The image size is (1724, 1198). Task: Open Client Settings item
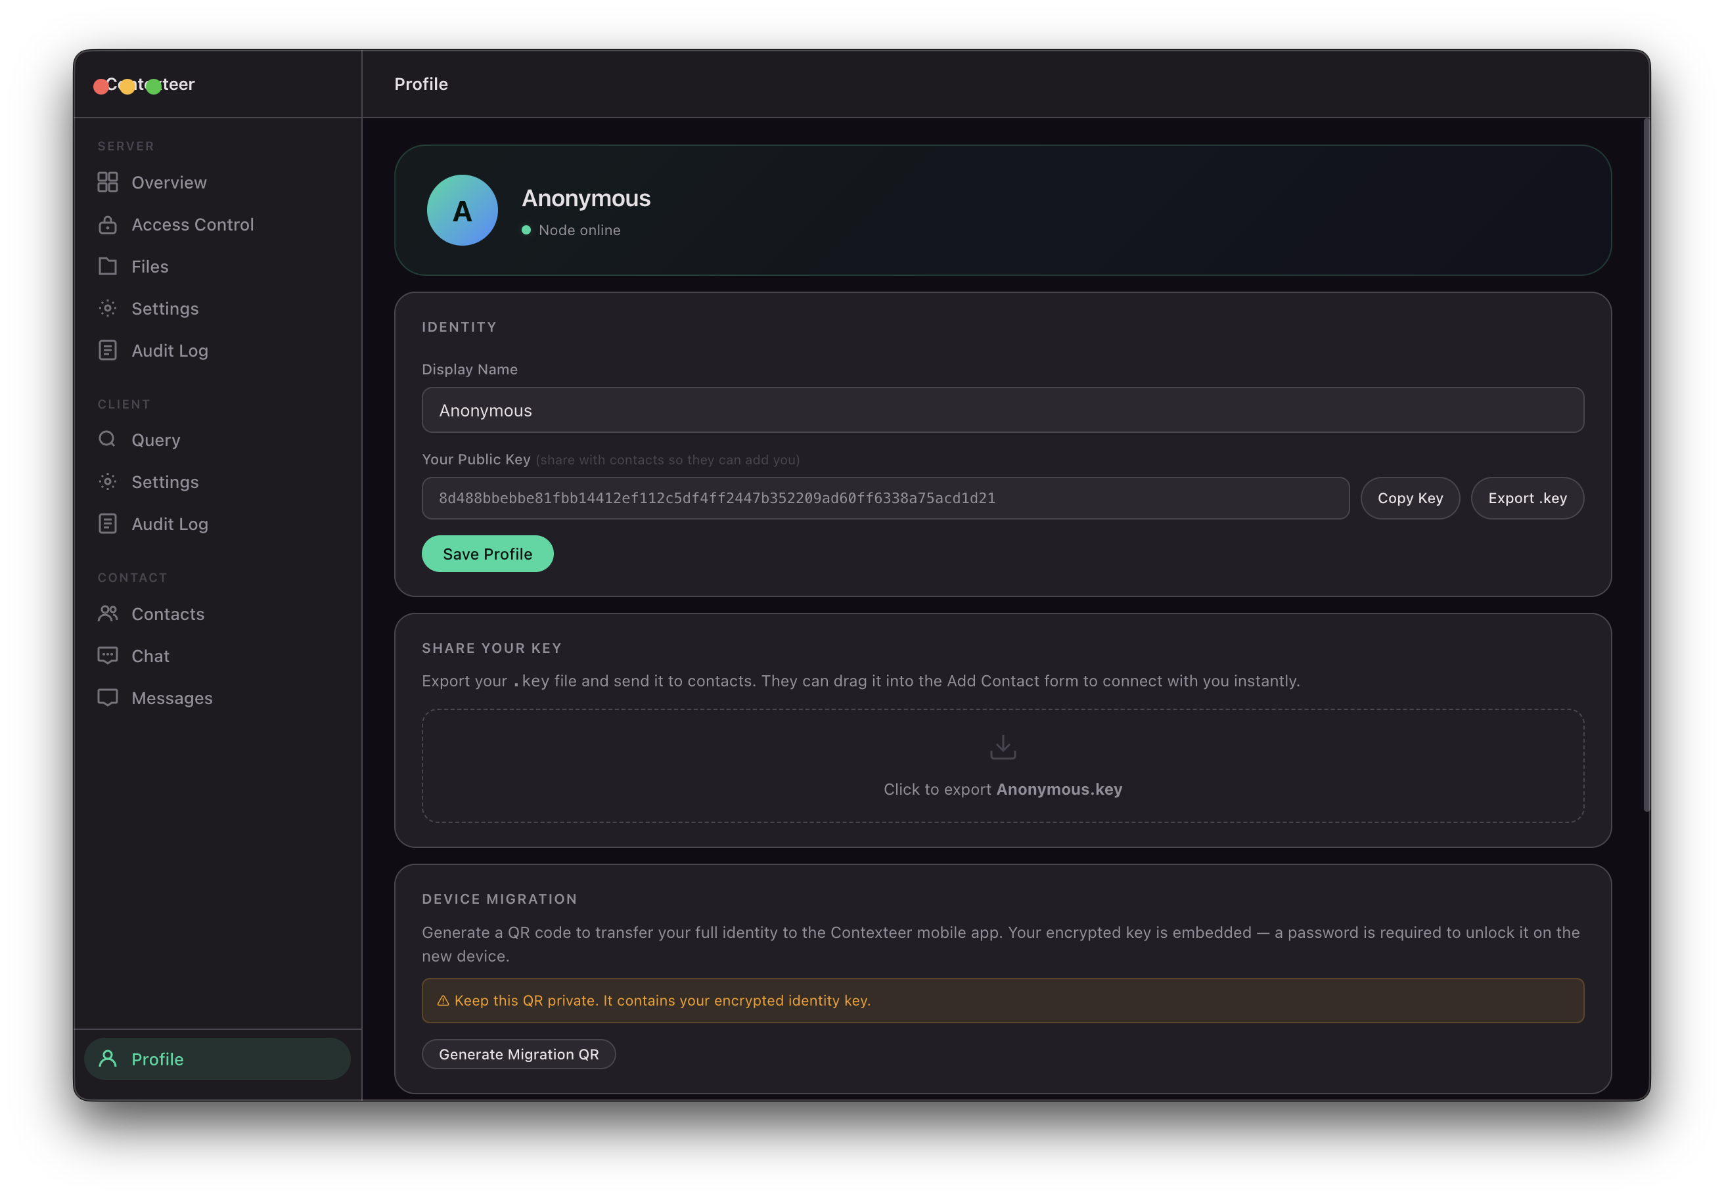click(x=165, y=482)
